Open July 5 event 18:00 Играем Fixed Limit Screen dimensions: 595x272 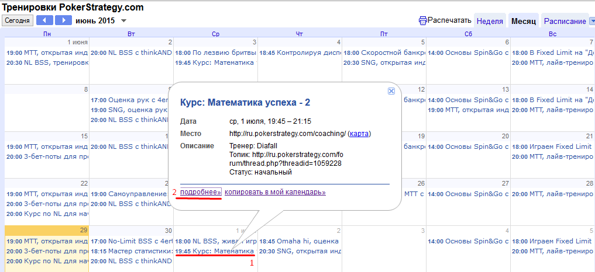[x=552, y=241]
